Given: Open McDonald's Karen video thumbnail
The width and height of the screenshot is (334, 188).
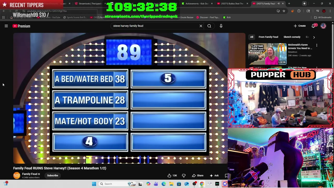Looking at the screenshot, I should pos(267,54).
